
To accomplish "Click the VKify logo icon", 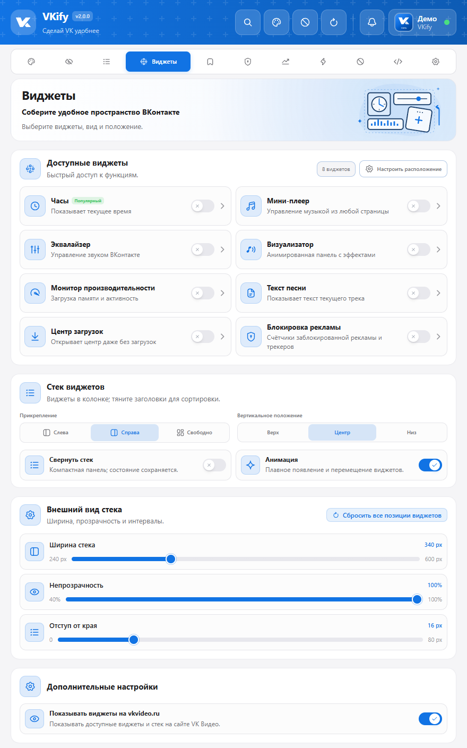I will pos(23,22).
